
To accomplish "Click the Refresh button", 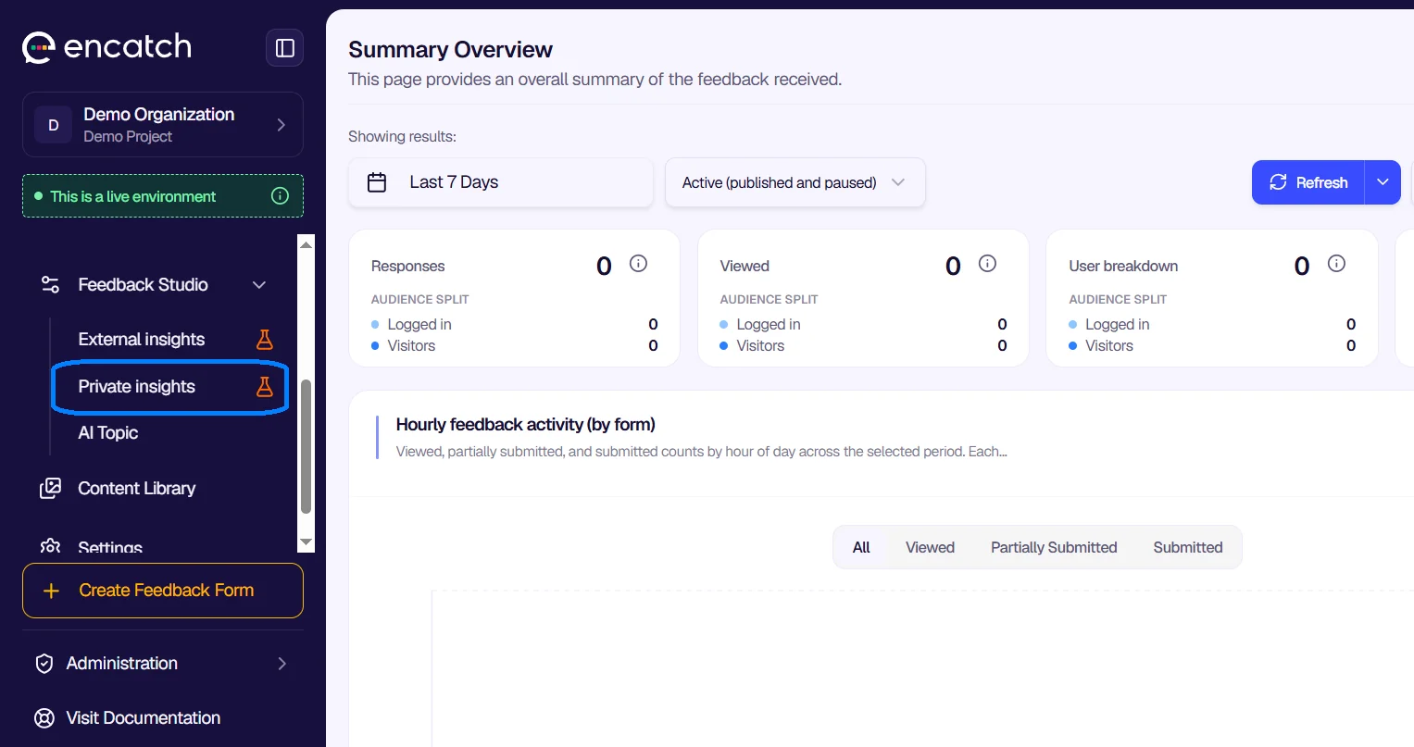I will coord(1308,182).
